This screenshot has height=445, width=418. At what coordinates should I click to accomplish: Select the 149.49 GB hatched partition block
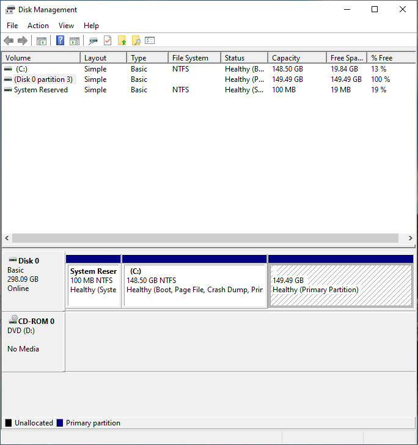point(340,285)
